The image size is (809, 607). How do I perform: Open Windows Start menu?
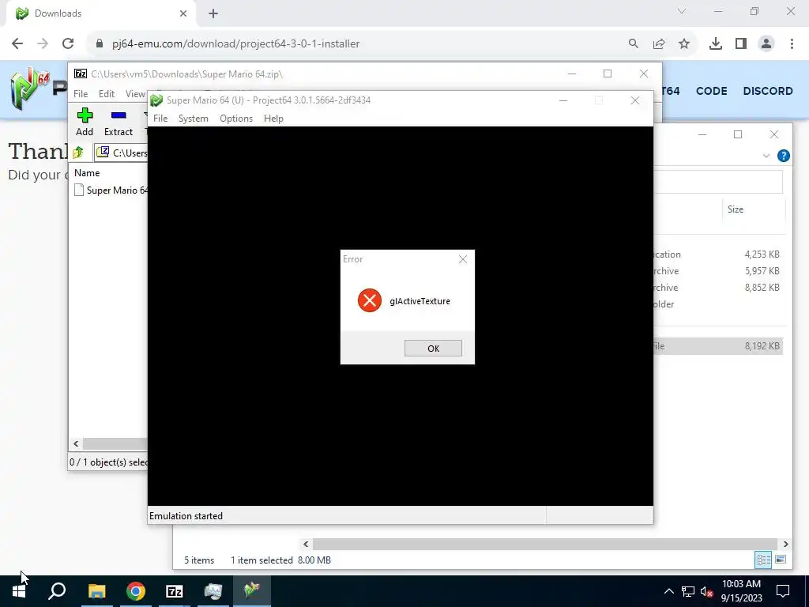pyautogui.click(x=19, y=591)
